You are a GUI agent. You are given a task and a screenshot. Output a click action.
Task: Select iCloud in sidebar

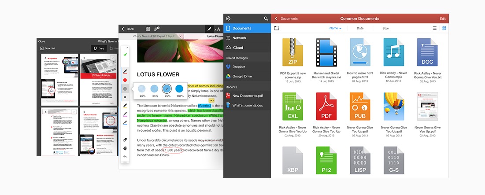(x=247, y=48)
